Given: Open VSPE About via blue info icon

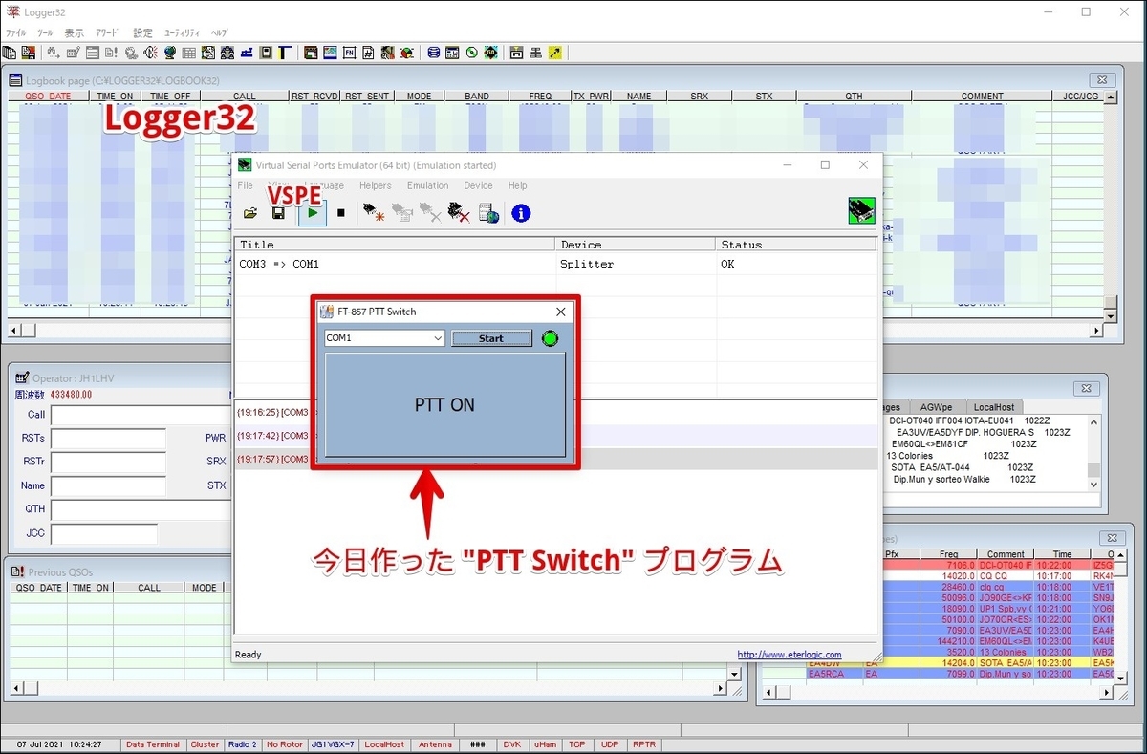Looking at the screenshot, I should [x=521, y=212].
